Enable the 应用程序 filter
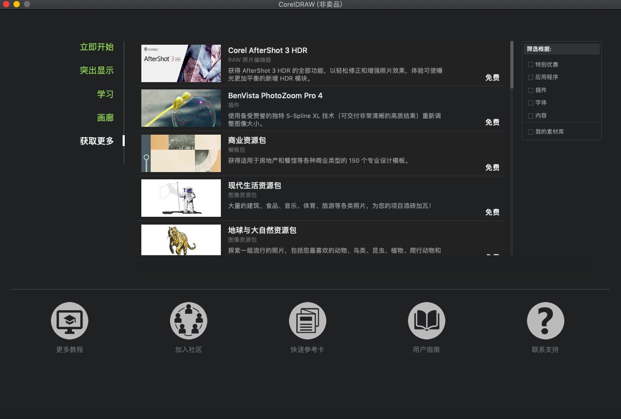This screenshot has height=419, width=621. (x=531, y=77)
